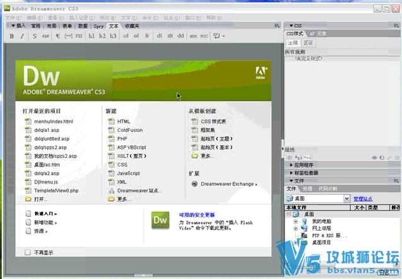Screen dimensions: 402x279
Task: Insert a blockquote with the [""] icon
Action: pos(68,36)
